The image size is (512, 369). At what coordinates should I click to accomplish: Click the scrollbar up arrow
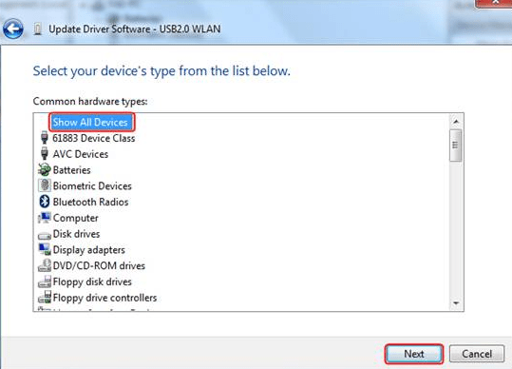pos(456,122)
